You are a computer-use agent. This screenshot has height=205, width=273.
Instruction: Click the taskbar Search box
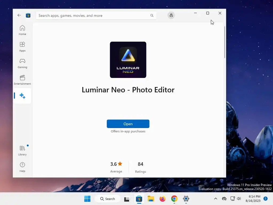coord(107,199)
